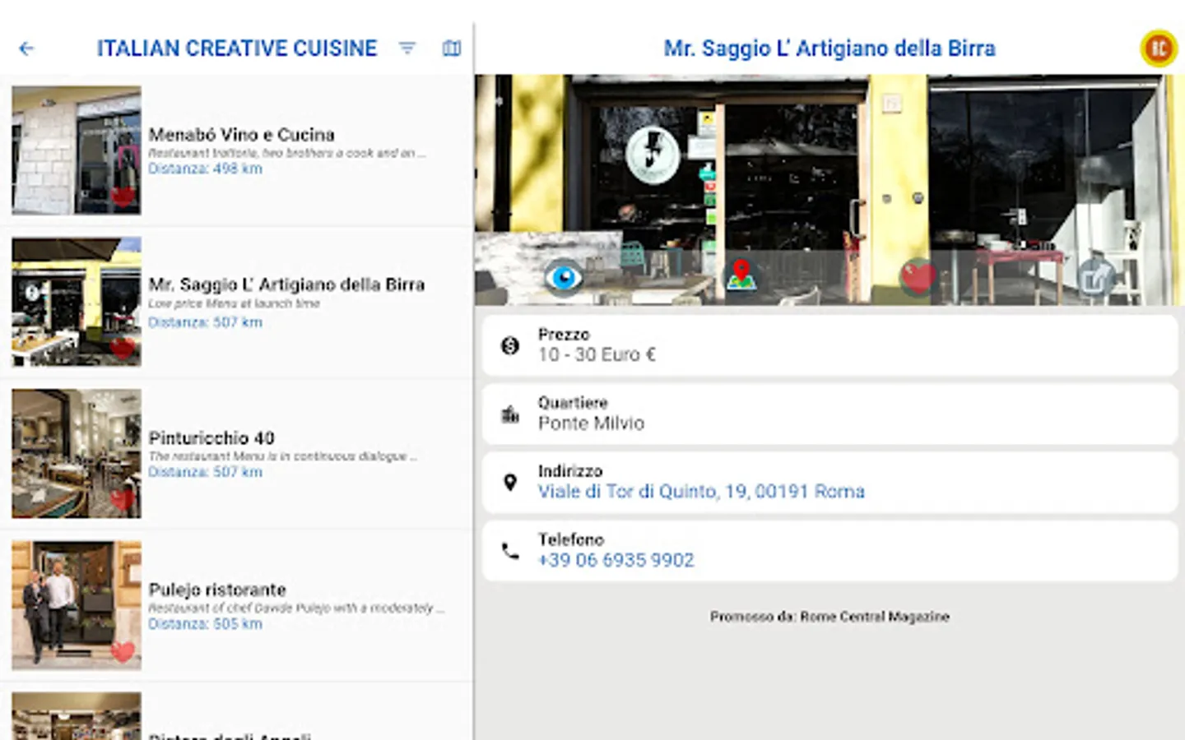Toggle favorite heart on Menabó Vino e Cucina
The width and height of the screenshot is (1185, 740).
(123, 197)
